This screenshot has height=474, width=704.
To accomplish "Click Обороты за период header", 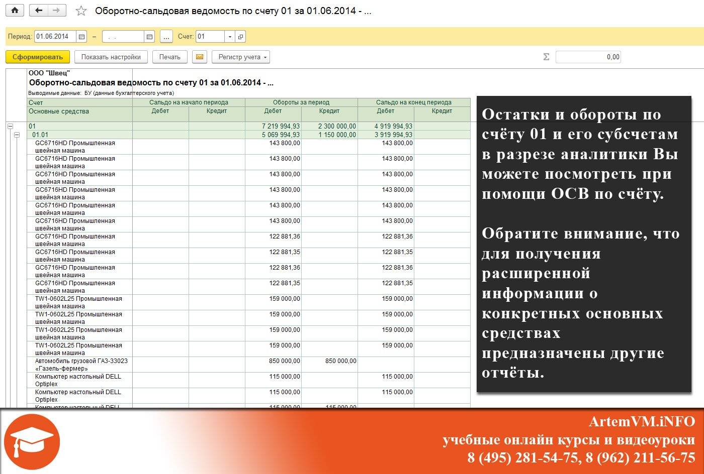I will (301, 102).
